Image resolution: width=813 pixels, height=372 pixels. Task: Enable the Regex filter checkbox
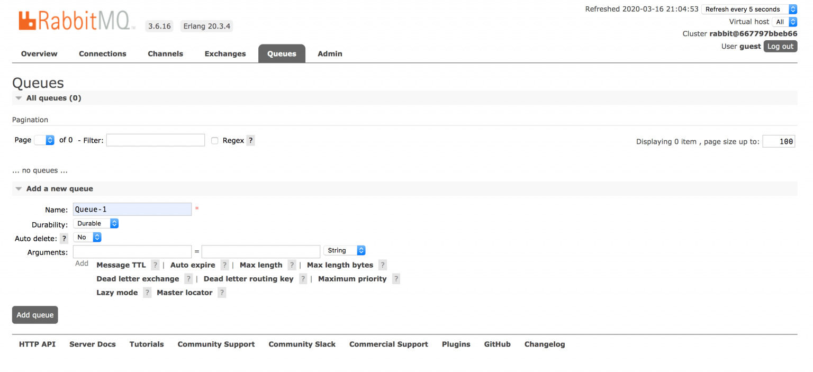point(214,141)
